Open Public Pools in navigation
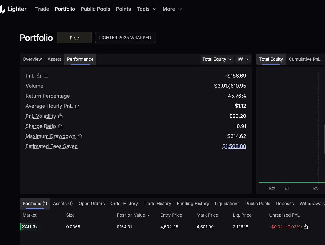 pyautogui.click(x=96, y=9)
